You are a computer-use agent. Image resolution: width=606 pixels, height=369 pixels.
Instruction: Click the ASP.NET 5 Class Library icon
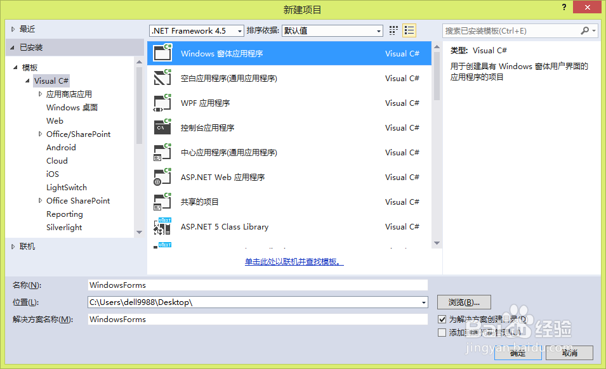click(162, 226)
